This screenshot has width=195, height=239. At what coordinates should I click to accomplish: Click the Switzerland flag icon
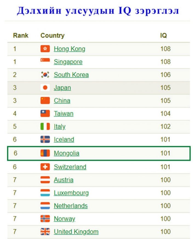(x=45, y=167)
